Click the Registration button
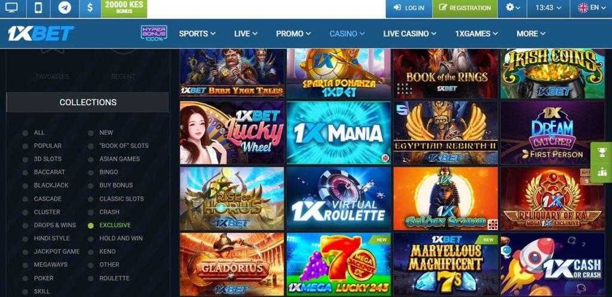Image resolution: width=612 pixels, height=297 pixels. [x=465, y=8]
